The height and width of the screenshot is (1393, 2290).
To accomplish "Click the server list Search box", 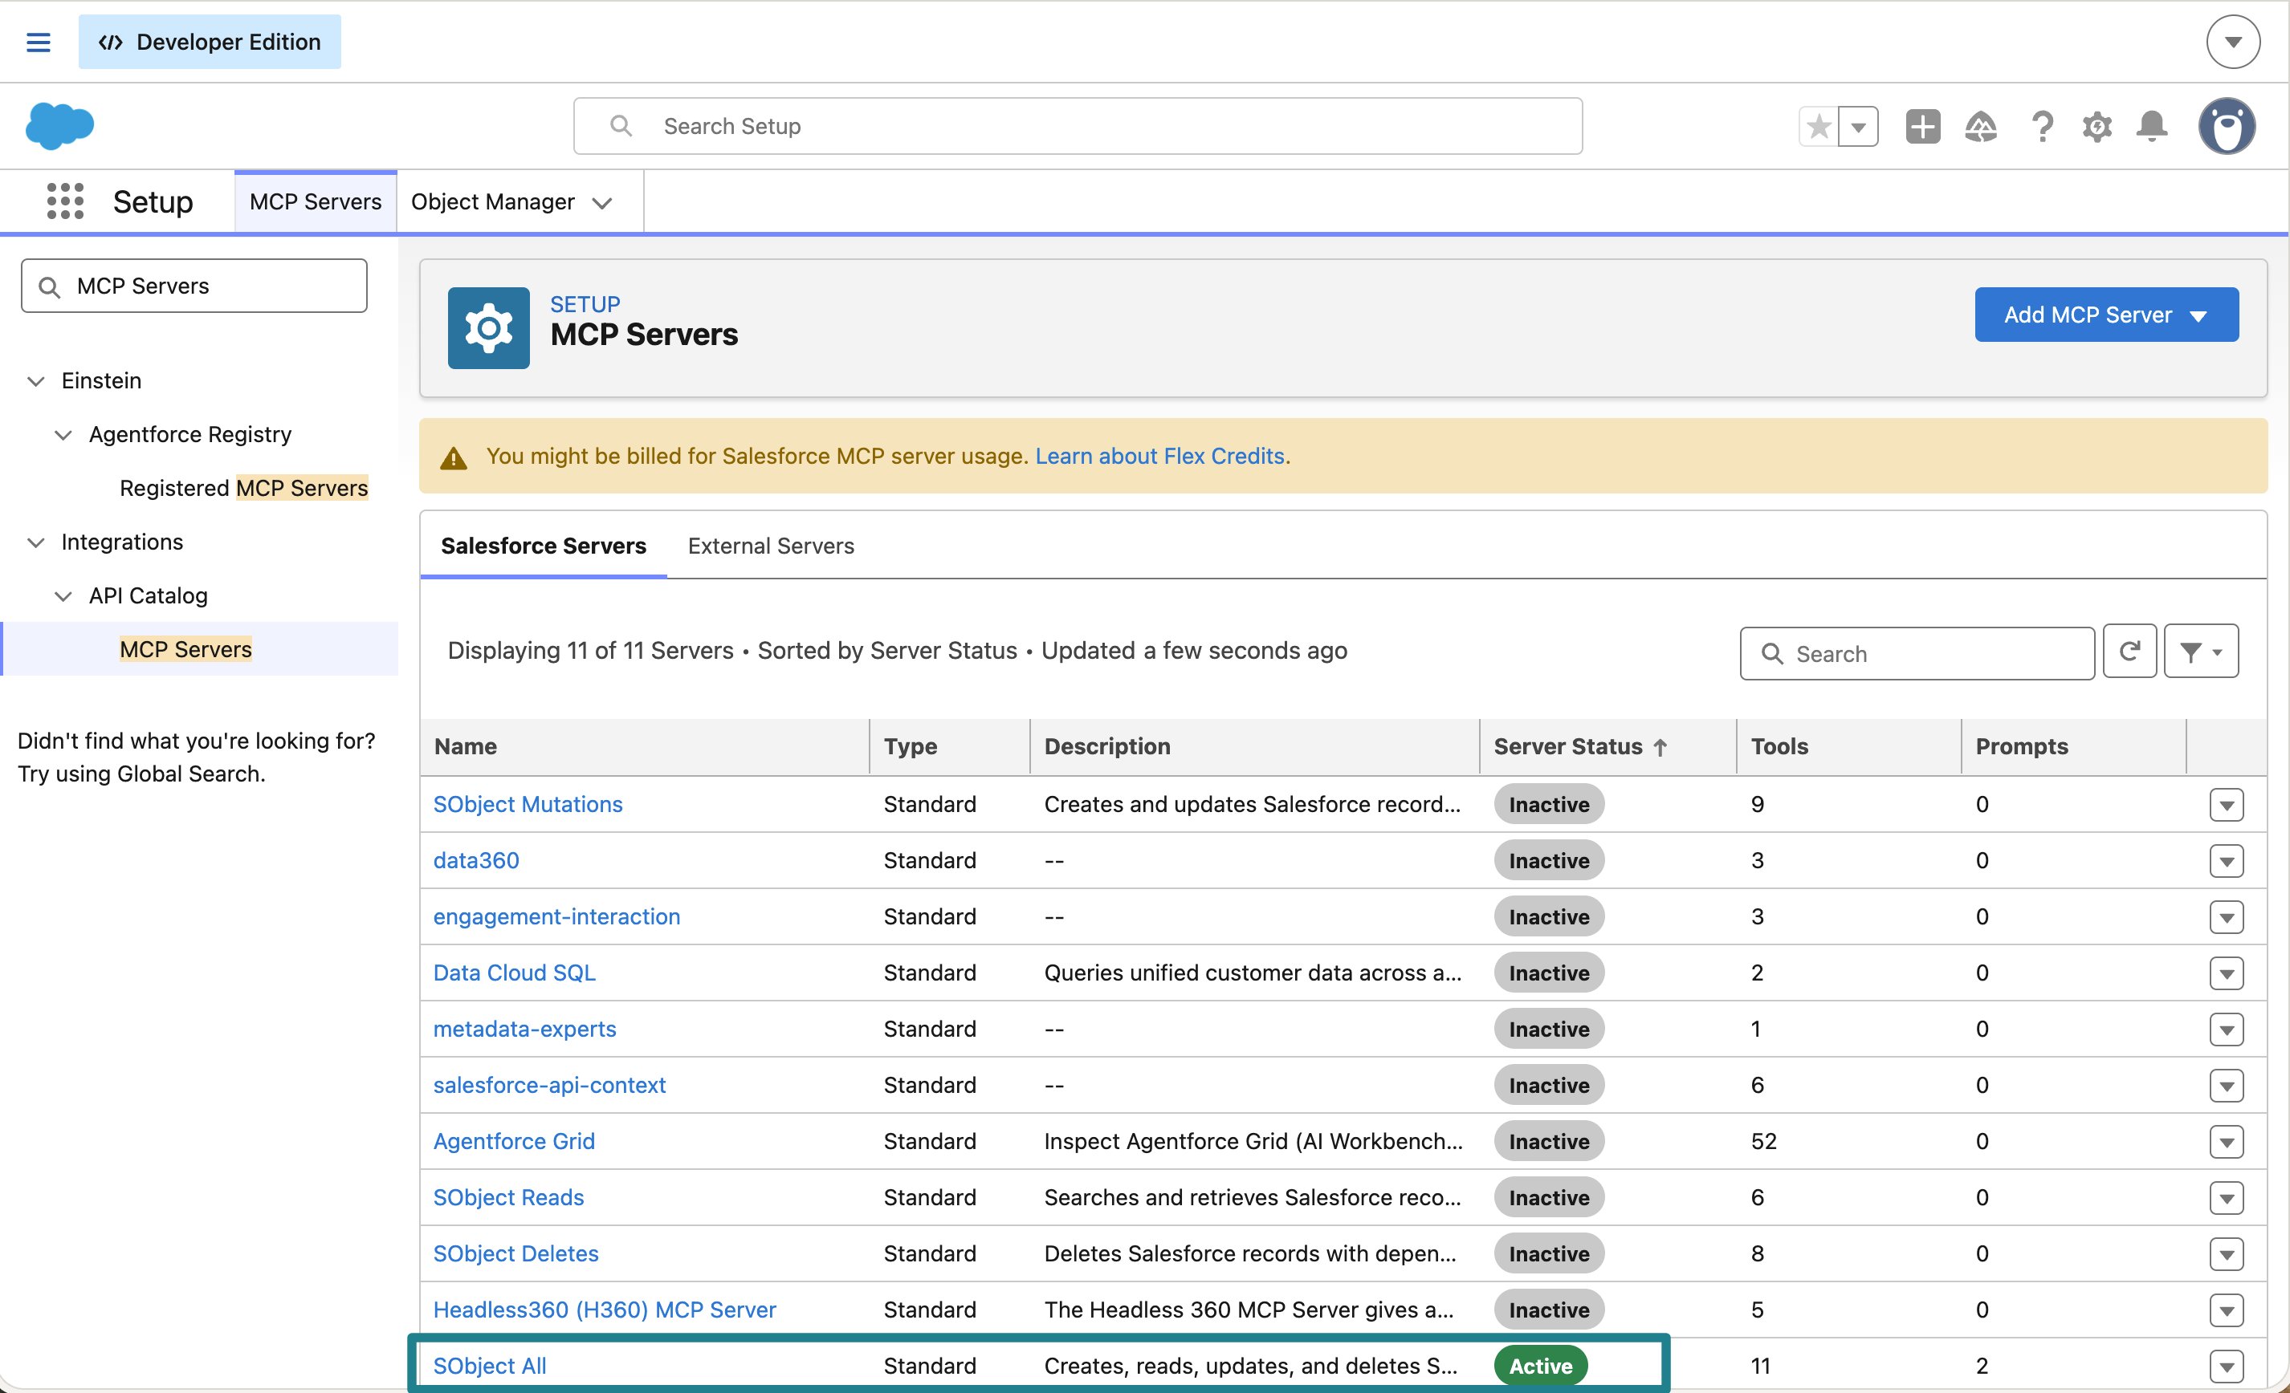I will point(1917,654).
